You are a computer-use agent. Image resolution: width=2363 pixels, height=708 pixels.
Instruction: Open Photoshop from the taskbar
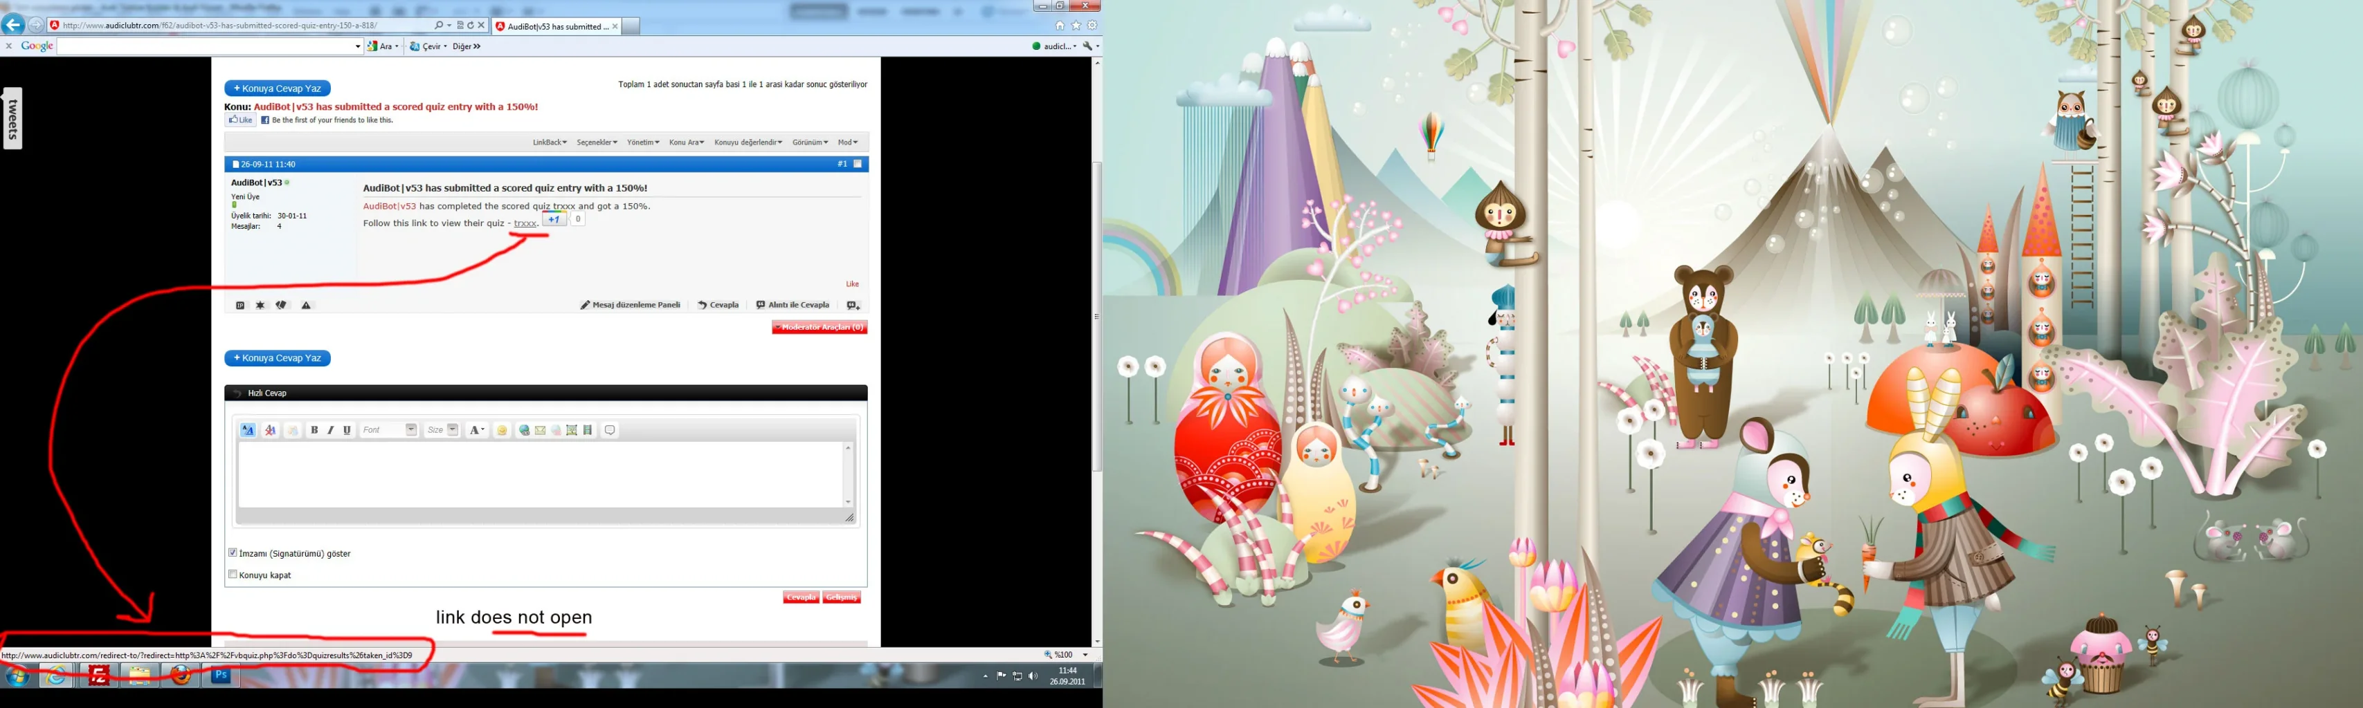[221, 676]
